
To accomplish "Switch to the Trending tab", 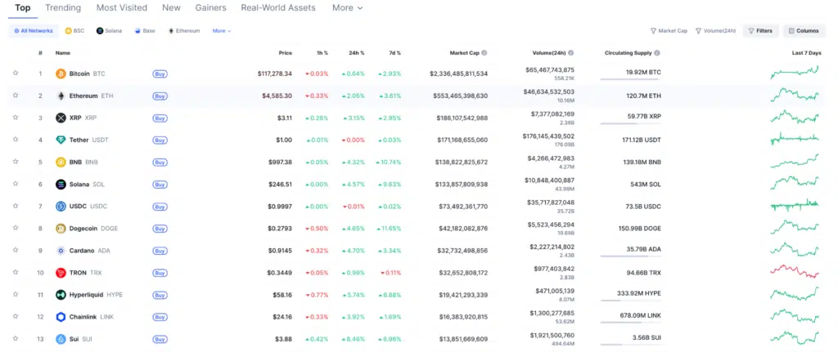I will click(63, 8).
